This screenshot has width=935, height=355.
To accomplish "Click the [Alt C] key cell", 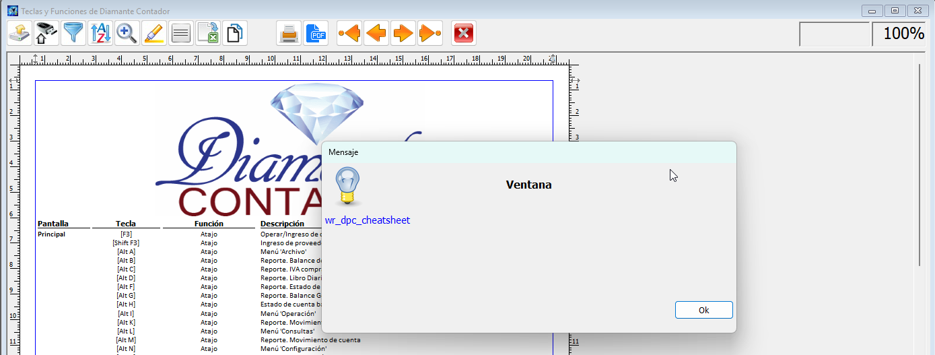I will pyautogui.click(x=126, y=269).
